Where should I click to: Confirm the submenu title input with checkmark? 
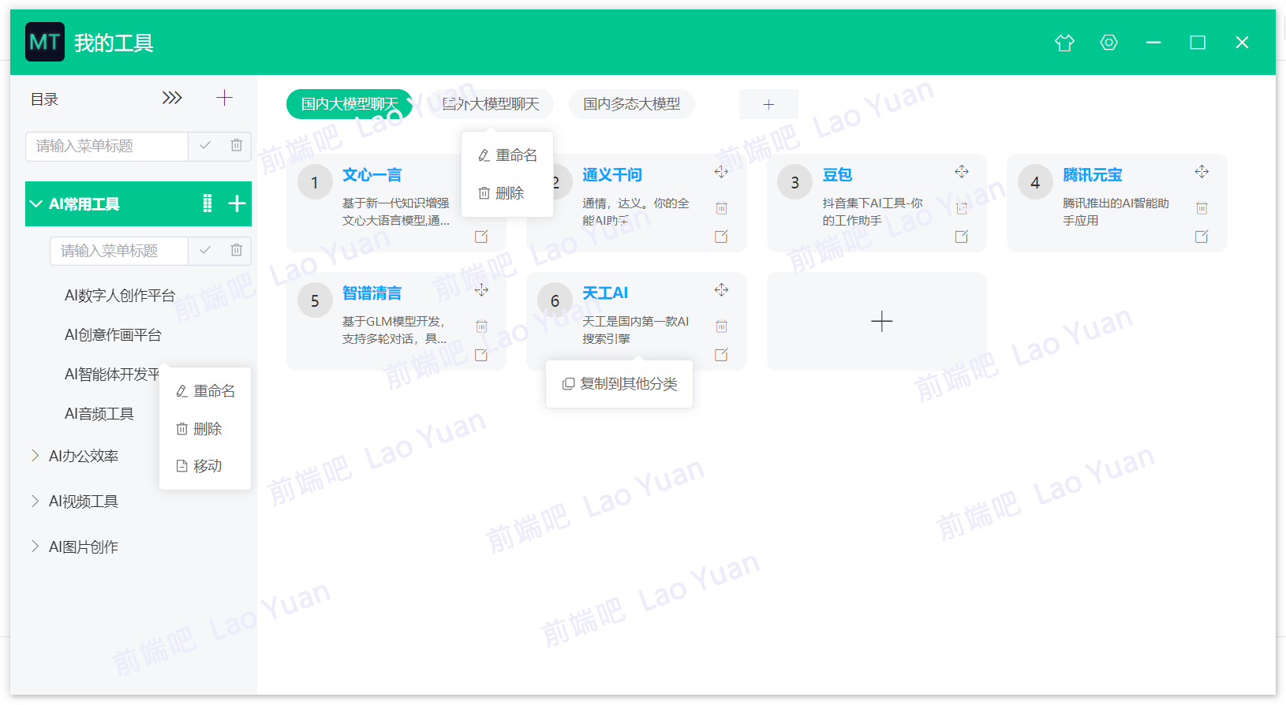click(205, 251)
